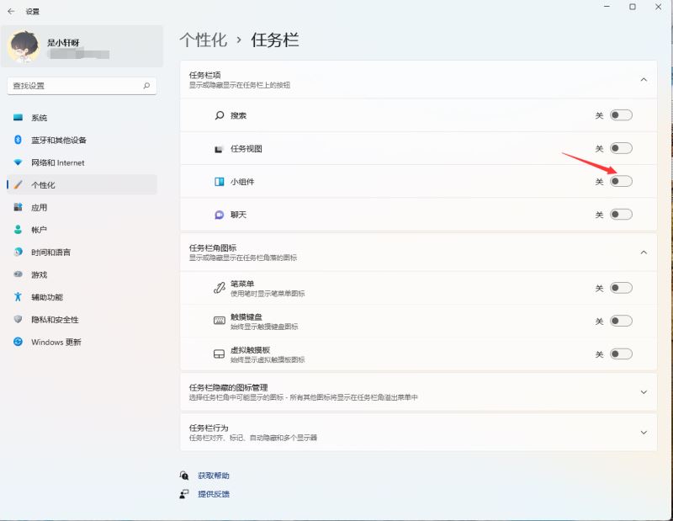Screen dimensions: 673x521
Task: Toggle the 任务视图 switch
Action: coord(621,148)
